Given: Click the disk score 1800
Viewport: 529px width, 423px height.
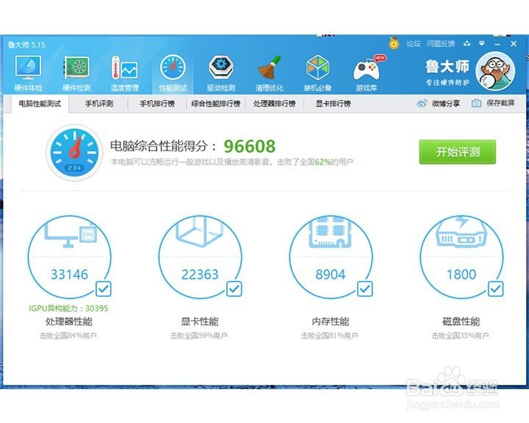Looking at the screenshot, I should tap(461, 274).
